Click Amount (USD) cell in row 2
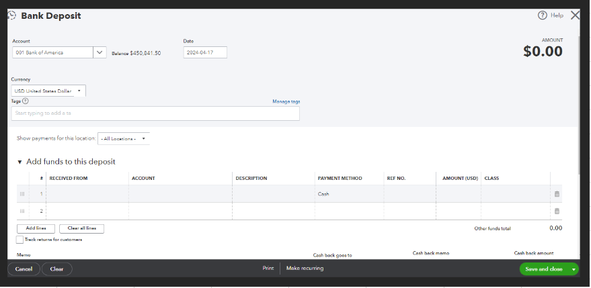 (x=459, y=211)
